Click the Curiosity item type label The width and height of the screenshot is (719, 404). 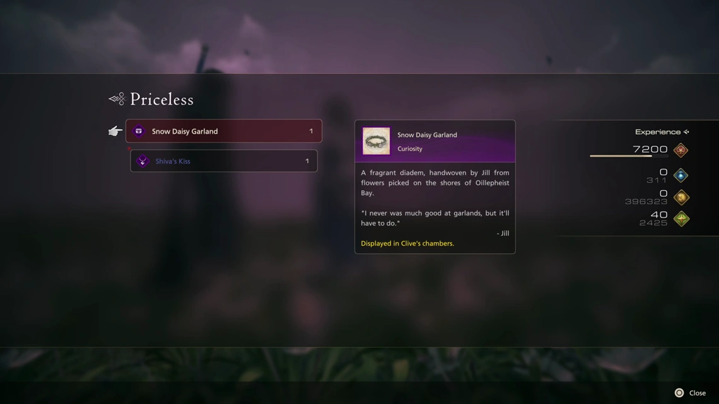410,148
